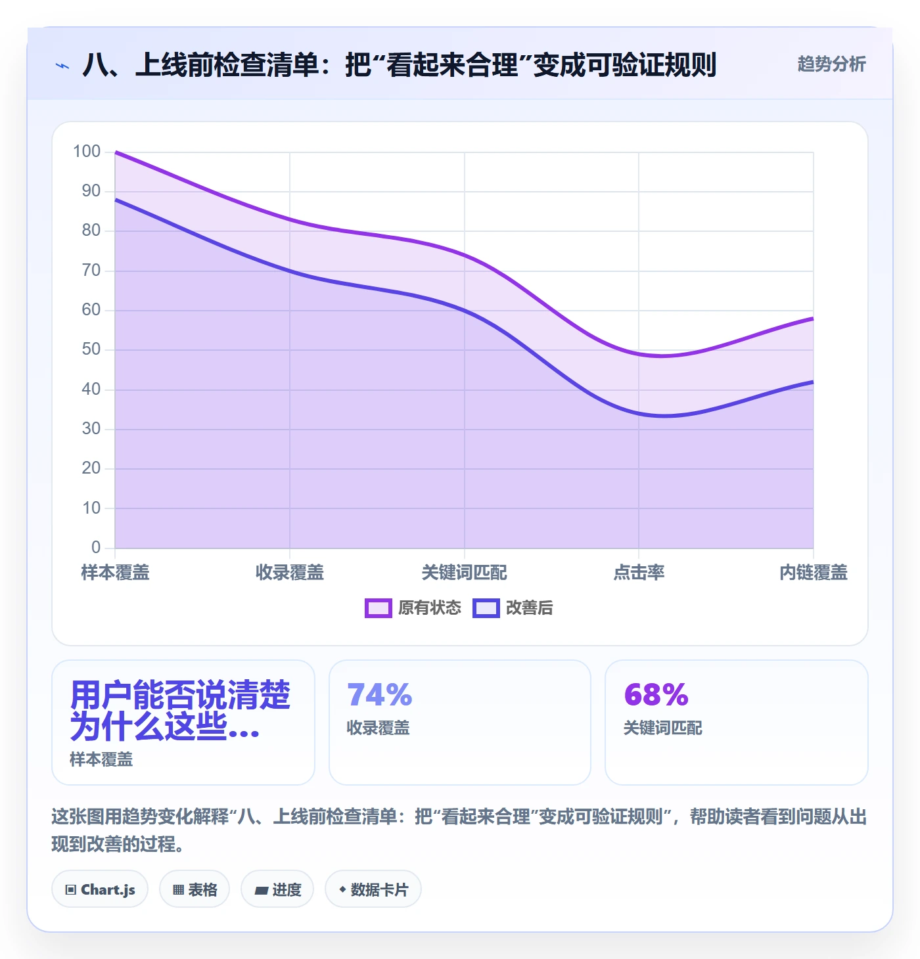Click the 68% value text
The width and height of the screenshot is (920, 959).
click(x=656, y=695)
